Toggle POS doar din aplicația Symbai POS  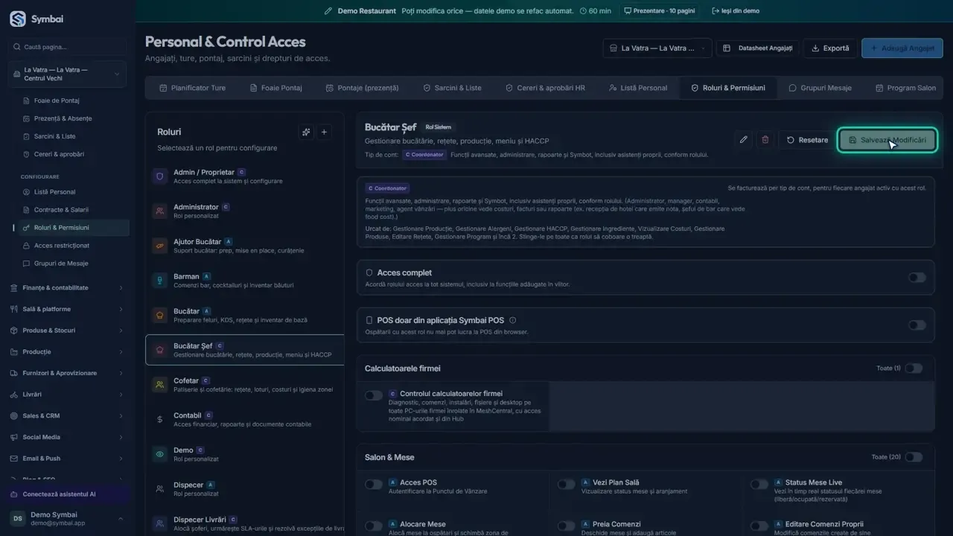(917, 325)
